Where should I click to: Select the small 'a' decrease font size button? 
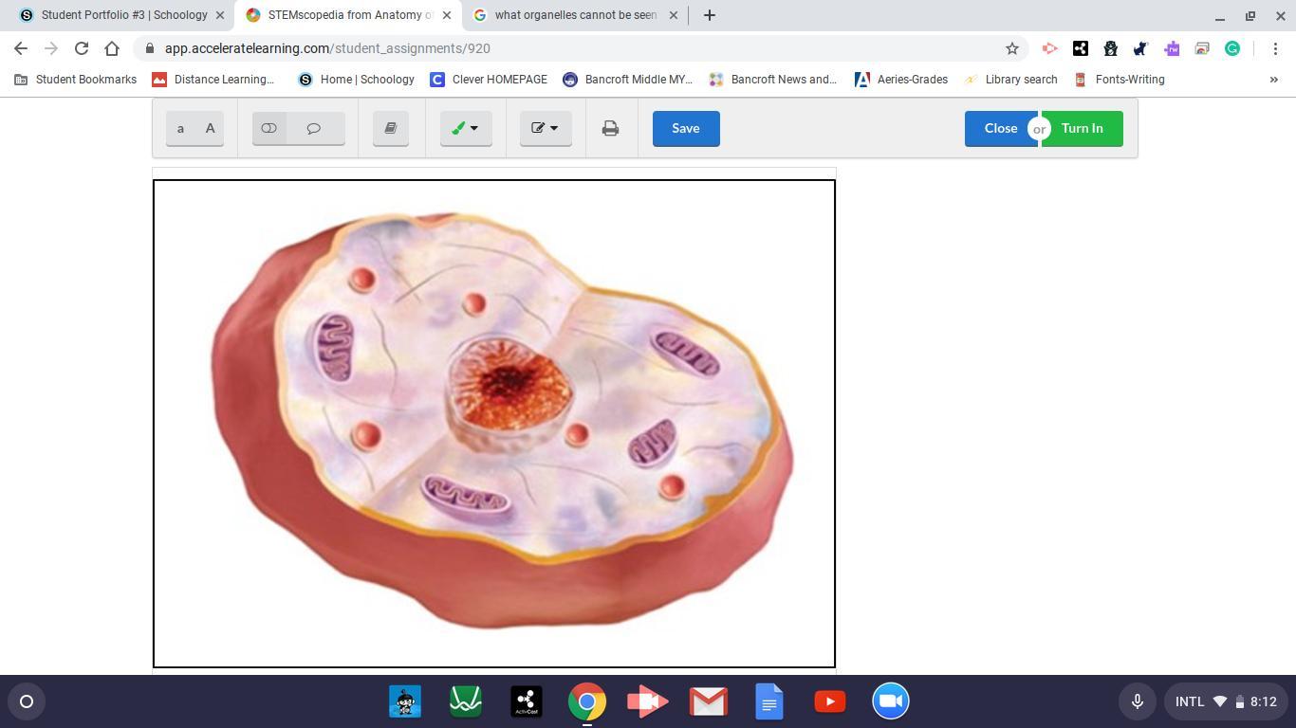(x=180, y=129)
